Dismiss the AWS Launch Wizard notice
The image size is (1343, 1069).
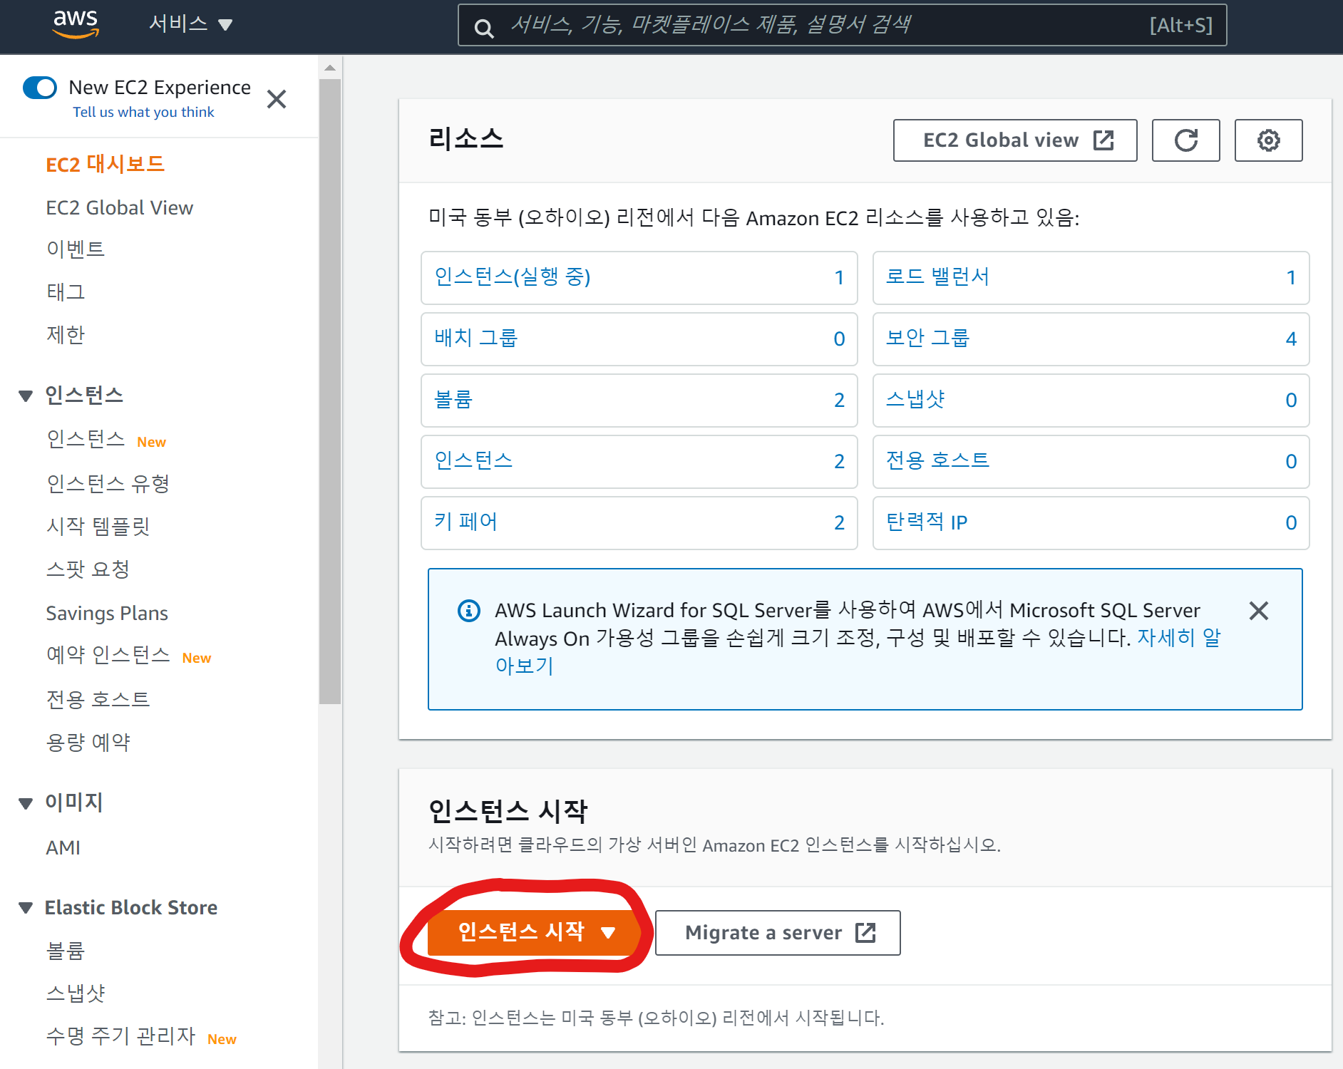coord(1259,611)
